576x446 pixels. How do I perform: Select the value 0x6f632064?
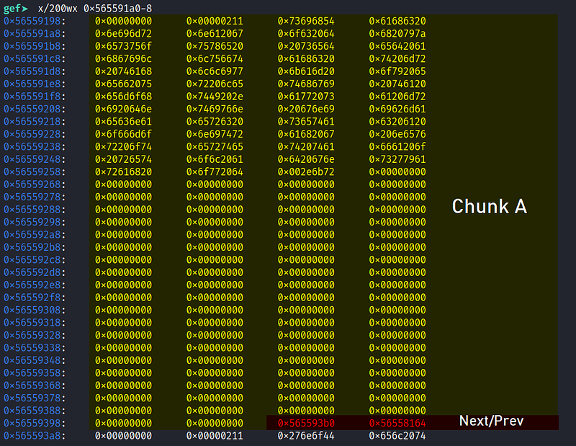tap(306, 33)
